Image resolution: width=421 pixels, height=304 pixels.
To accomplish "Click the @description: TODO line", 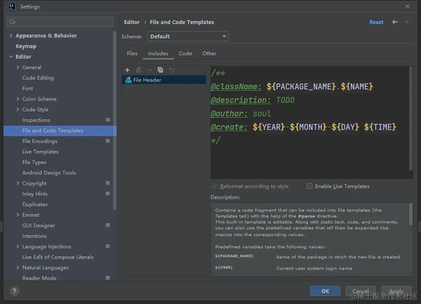I will [253, 100].
